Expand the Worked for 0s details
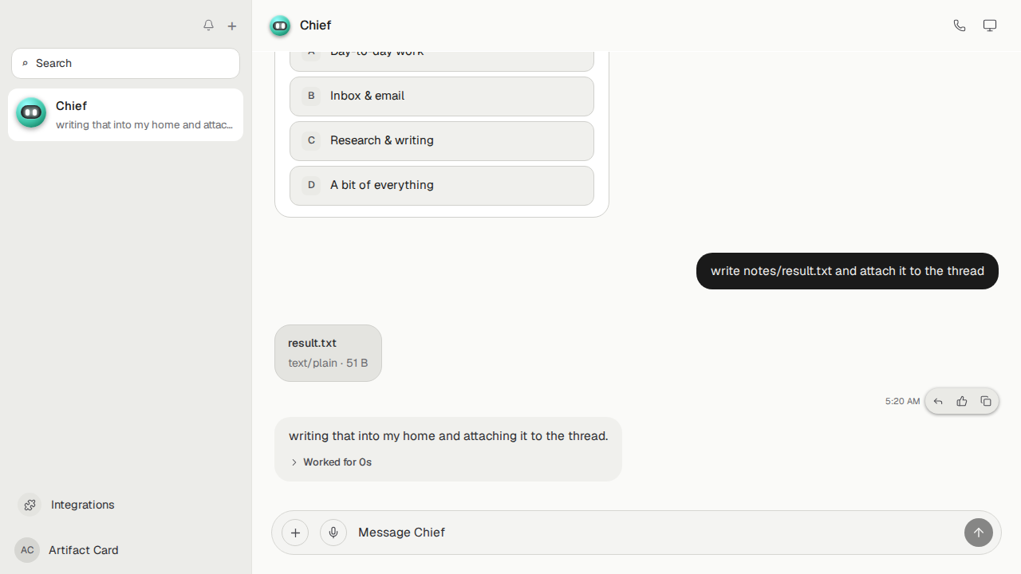Image resolution: width=1021 pixels, height=574 pixels. (331, 462)
